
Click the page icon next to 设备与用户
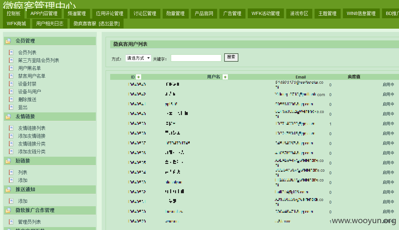tap(11, 92)
